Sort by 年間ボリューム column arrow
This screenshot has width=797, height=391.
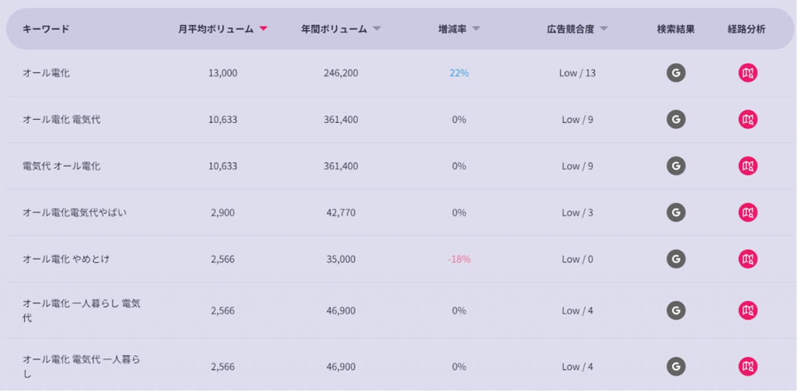coord(377,29)
